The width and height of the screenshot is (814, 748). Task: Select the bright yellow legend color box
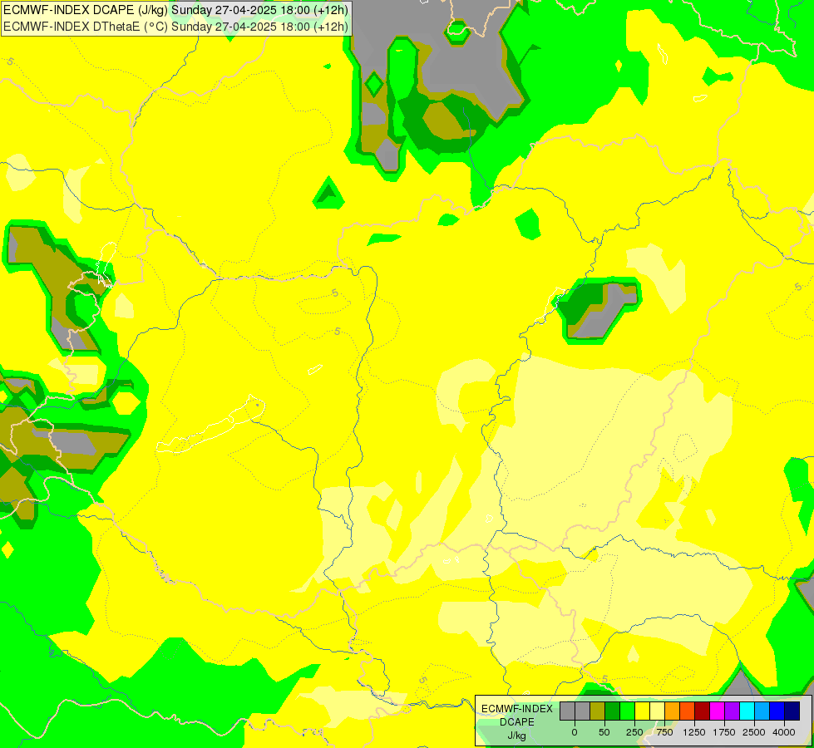tap(642, 711)
